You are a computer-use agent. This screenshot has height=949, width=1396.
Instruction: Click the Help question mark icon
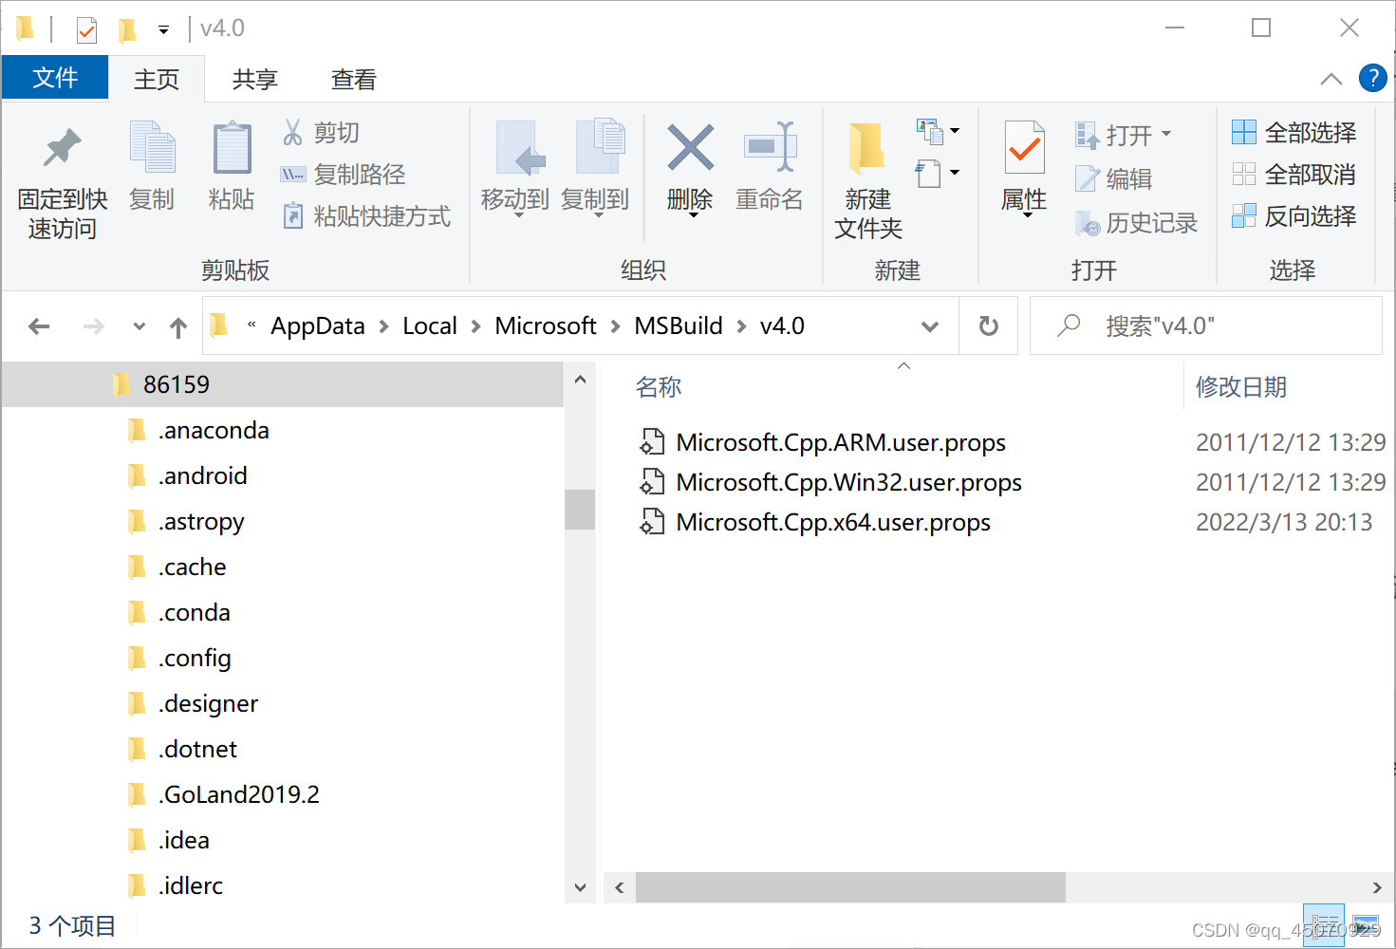point(1372,78)
